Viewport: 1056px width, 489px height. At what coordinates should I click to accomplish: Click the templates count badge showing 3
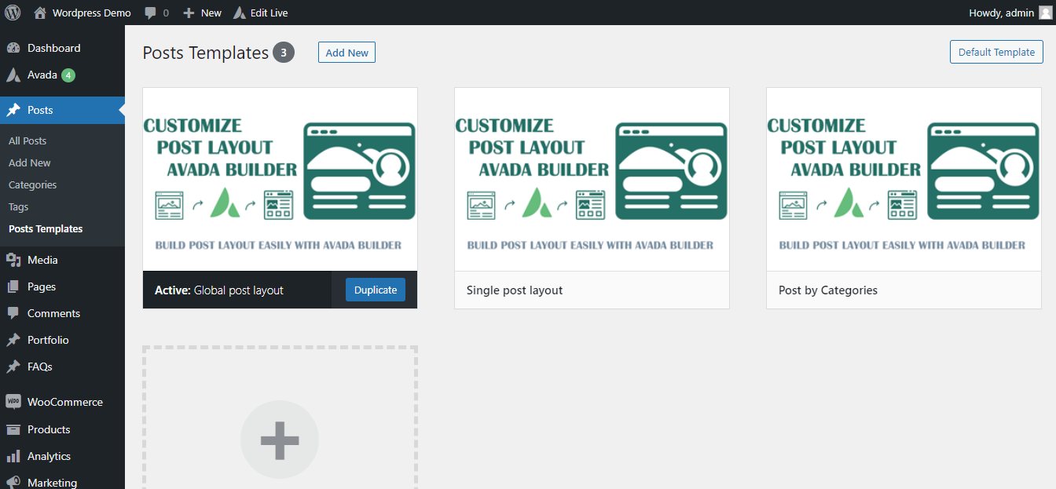[284, 53]
